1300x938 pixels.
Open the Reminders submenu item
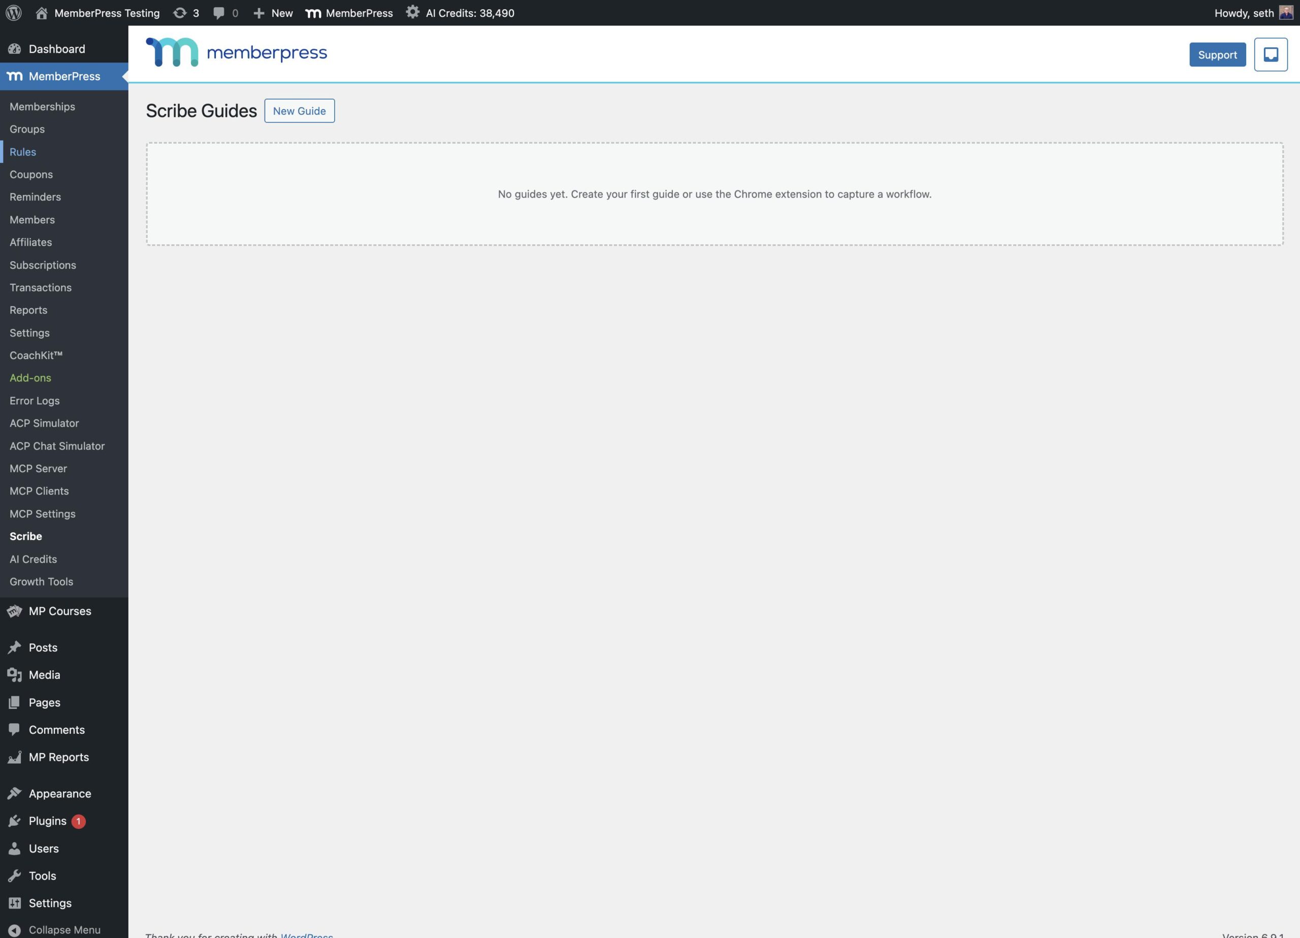pyautogui.click(x=35, y=197)
